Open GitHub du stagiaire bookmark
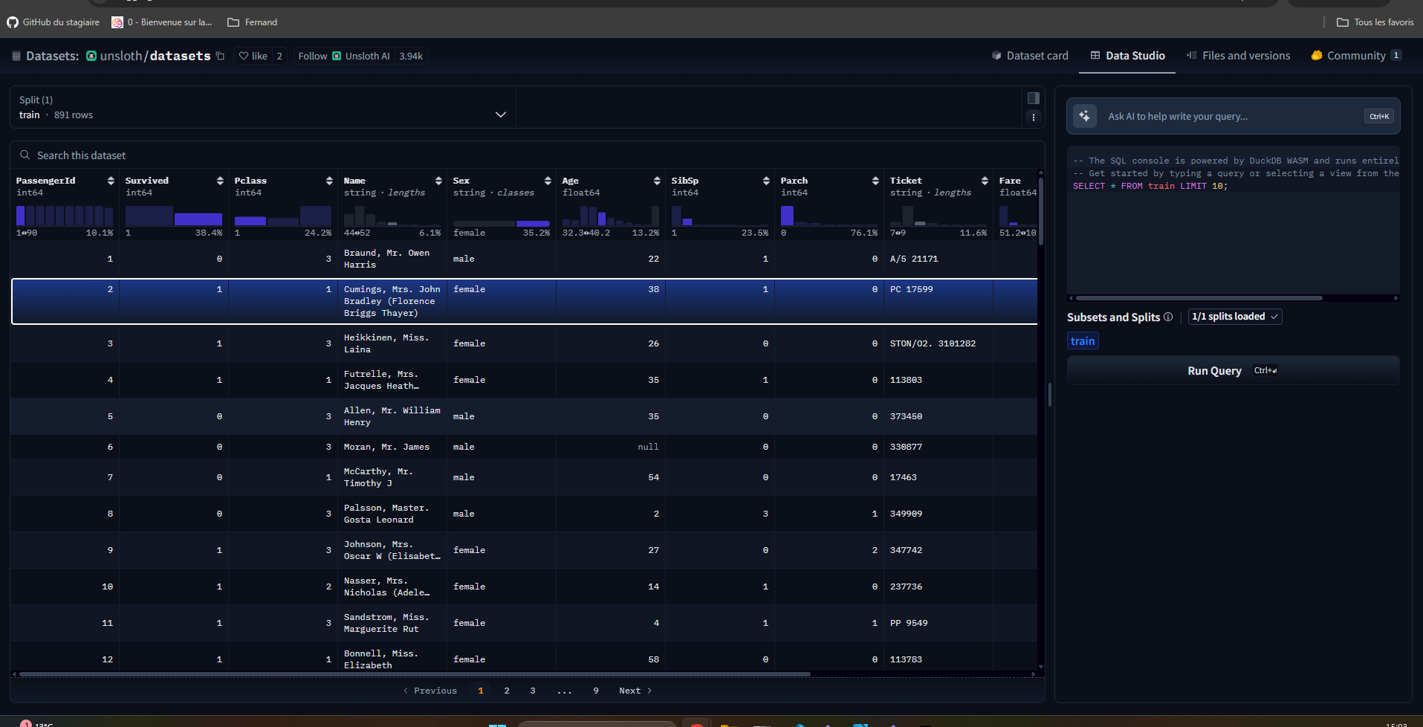 (x=54, y=22)
